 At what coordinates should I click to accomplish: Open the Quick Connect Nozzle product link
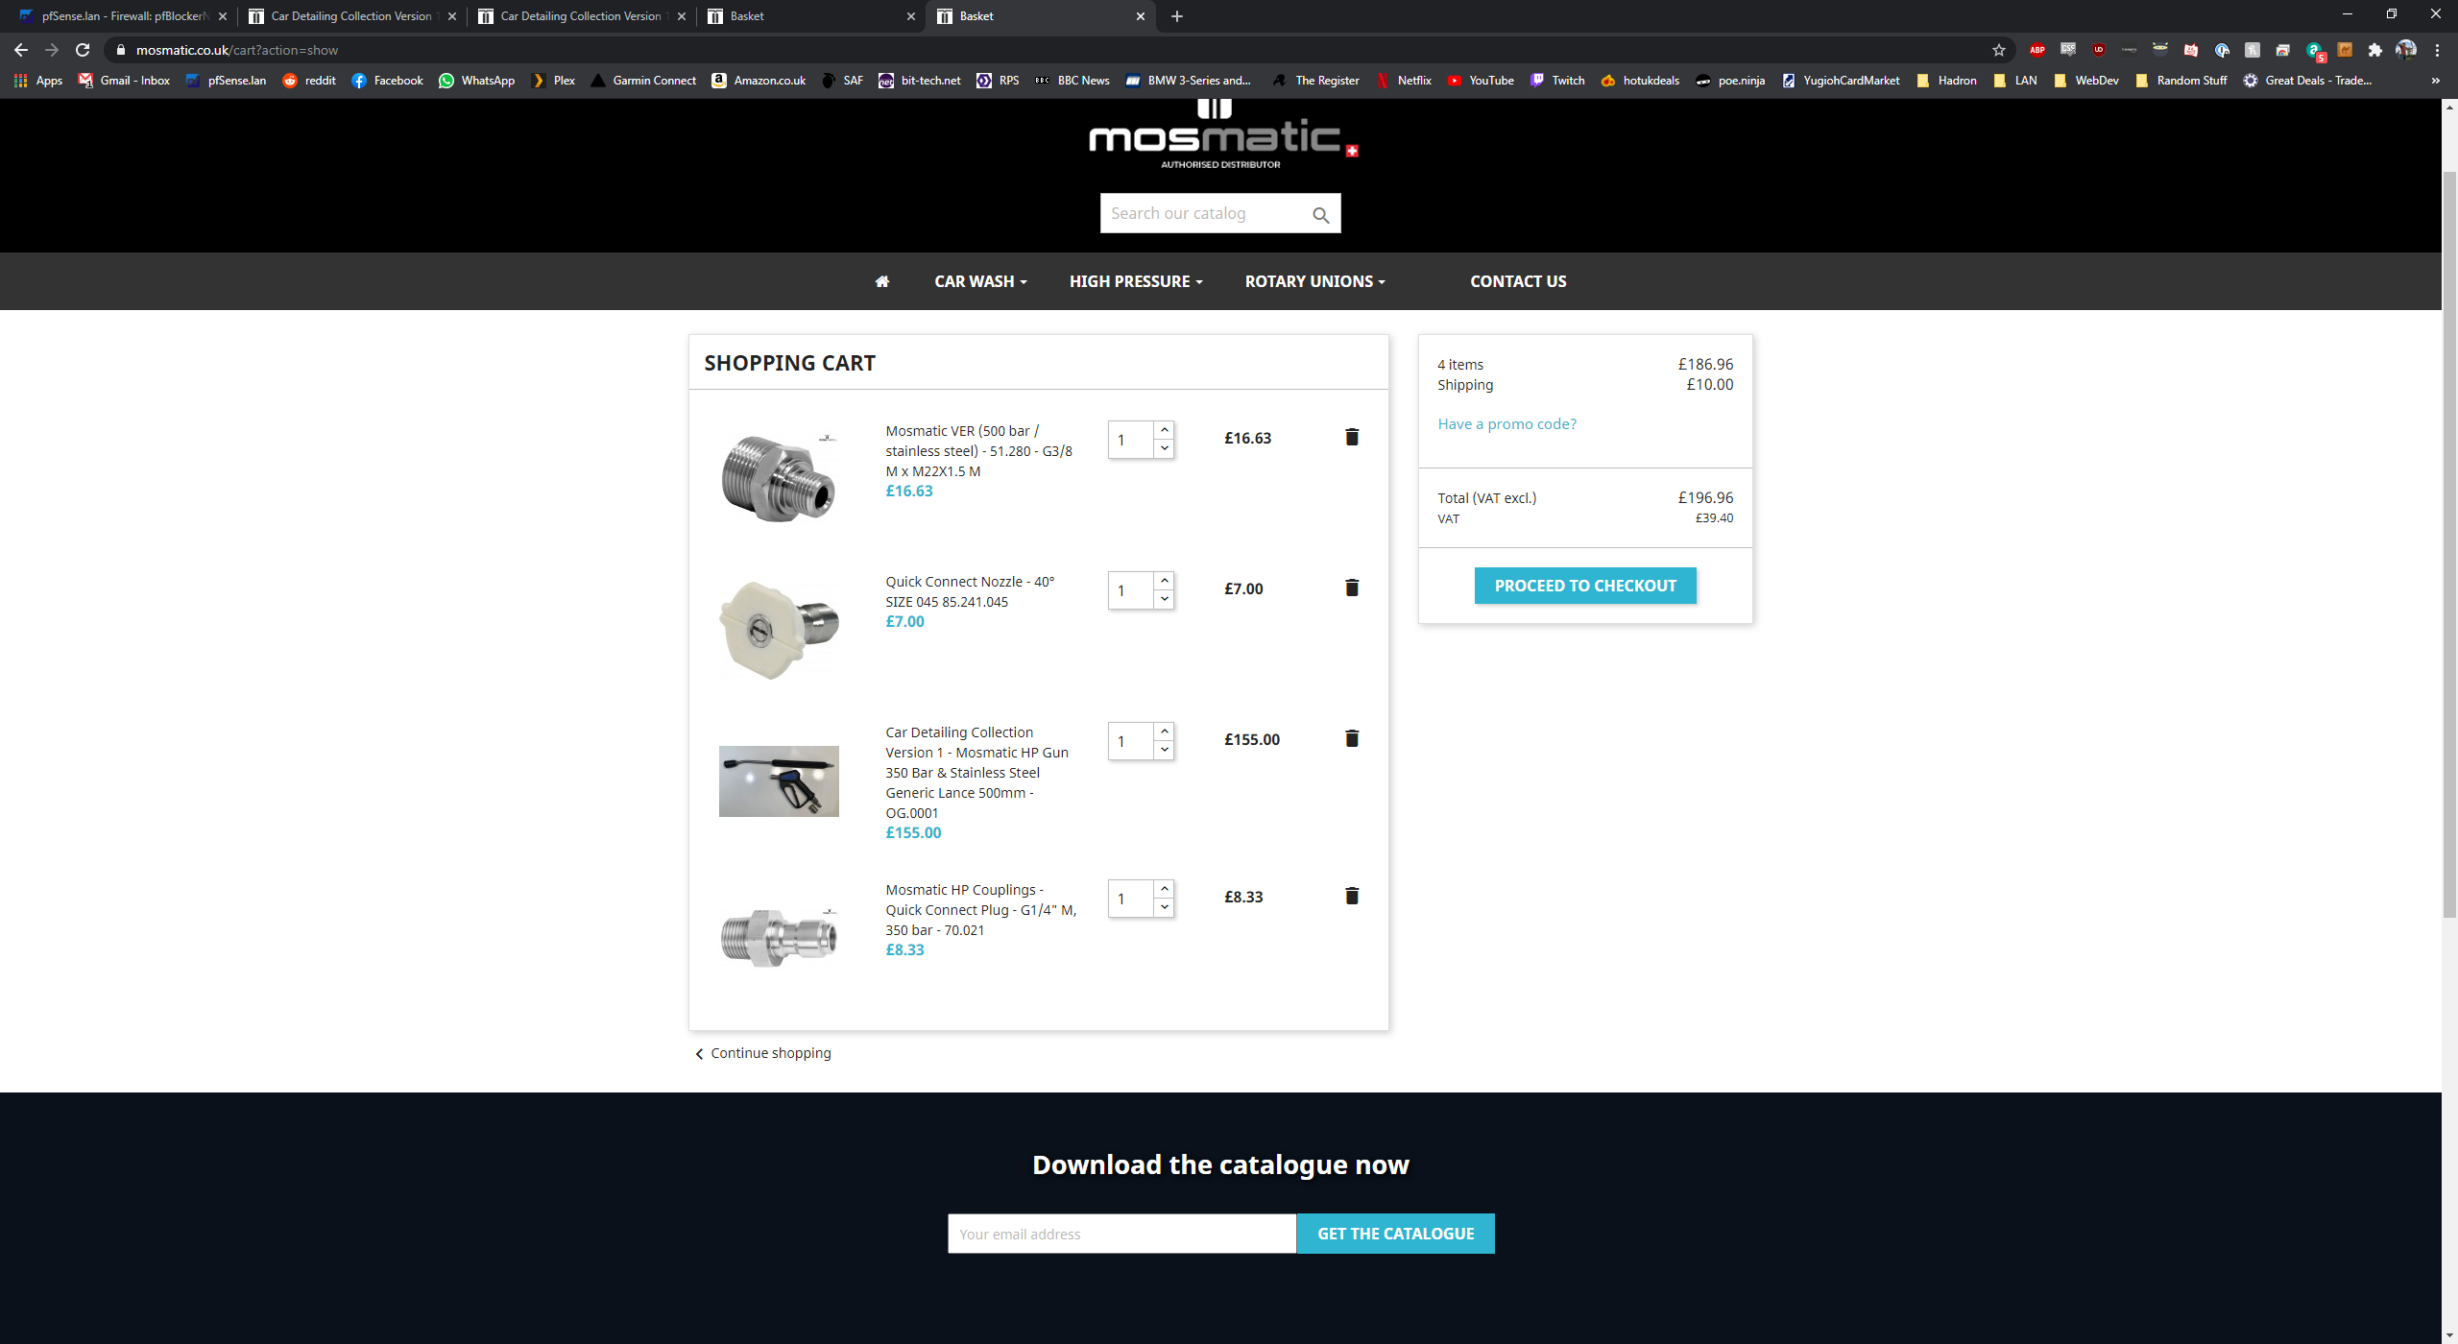970,591
